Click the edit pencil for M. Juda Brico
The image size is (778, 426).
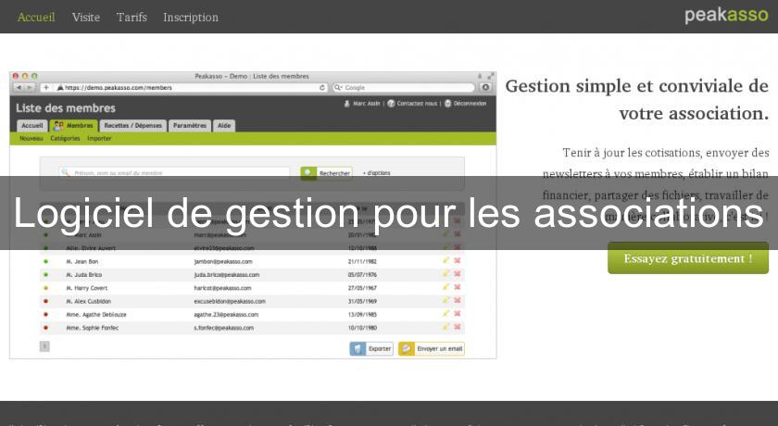point(445,274)
